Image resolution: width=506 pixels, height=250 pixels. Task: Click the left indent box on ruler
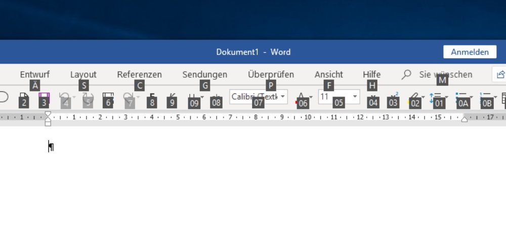coord(48,124)
